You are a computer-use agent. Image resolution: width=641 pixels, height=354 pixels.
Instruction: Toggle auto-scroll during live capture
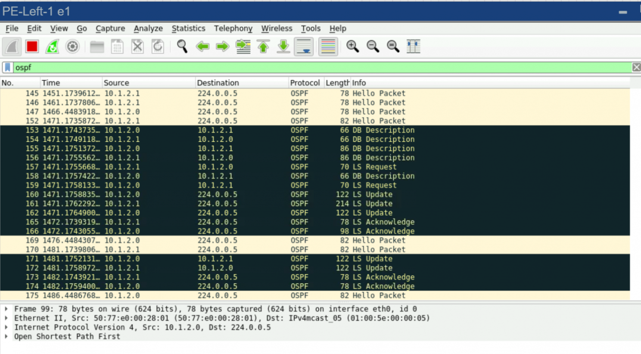[x=304, y=47]
